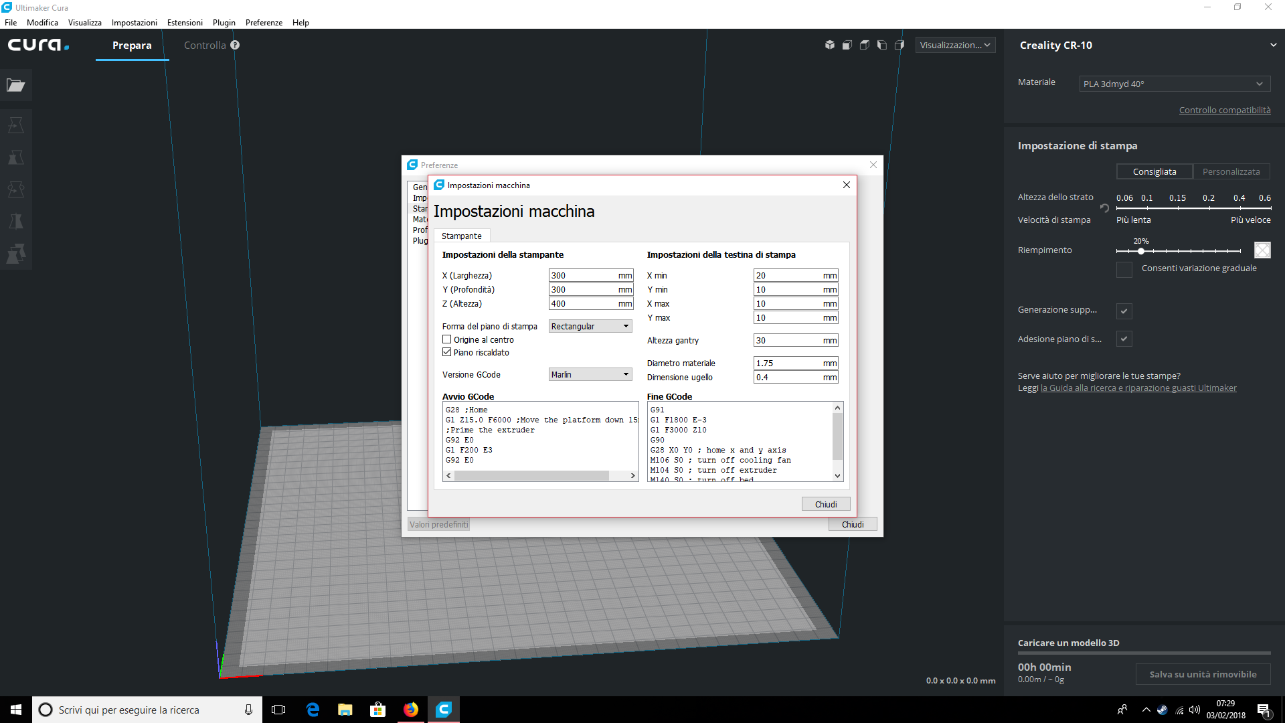The height and width of the screenshot is (723, 1285).
Task: Click the infill pattern icon near Riempimento
Action: pyautogui.click(x=1262, y=250)
